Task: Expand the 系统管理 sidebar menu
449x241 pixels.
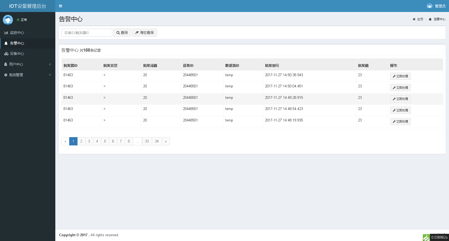Action: point(28,75)
